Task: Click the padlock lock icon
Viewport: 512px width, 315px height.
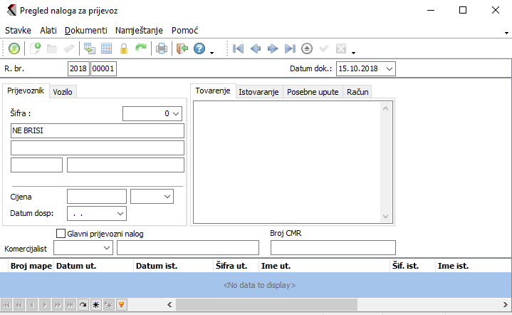Action: click(x=124, y=48)
